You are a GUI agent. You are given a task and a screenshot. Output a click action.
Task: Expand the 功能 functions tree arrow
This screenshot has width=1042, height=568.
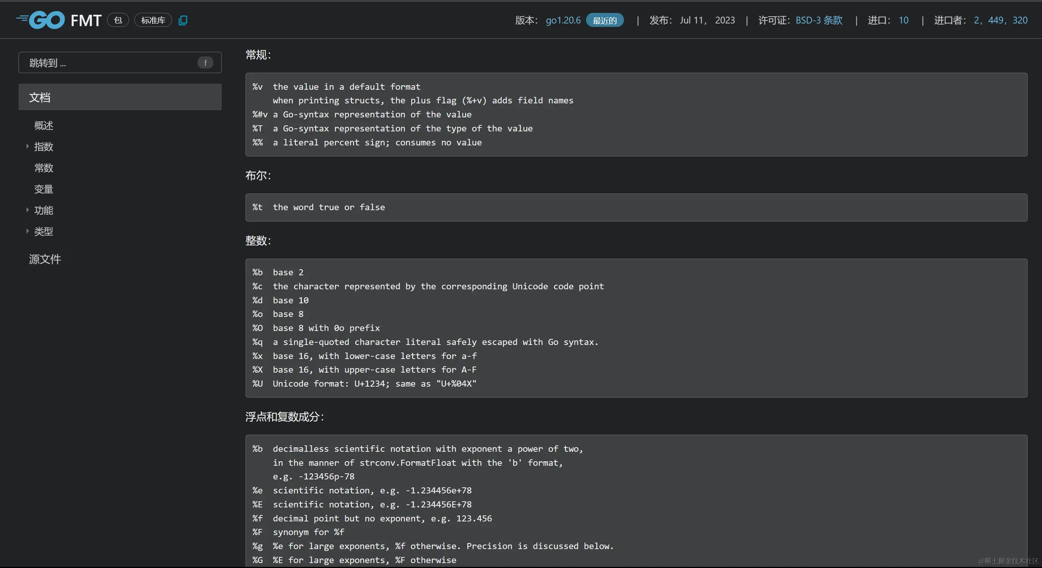coord(28,210)
